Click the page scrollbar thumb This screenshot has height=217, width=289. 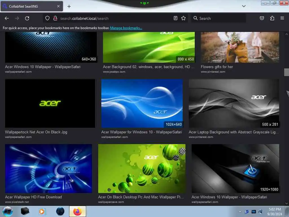click(x=286, y=72)
